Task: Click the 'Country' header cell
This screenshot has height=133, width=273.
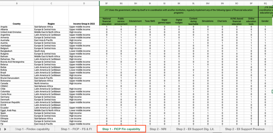Action: click(17, 15)
